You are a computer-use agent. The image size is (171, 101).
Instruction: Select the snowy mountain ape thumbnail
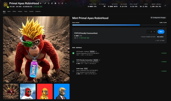pyautogui.click(x=28, y=91)
